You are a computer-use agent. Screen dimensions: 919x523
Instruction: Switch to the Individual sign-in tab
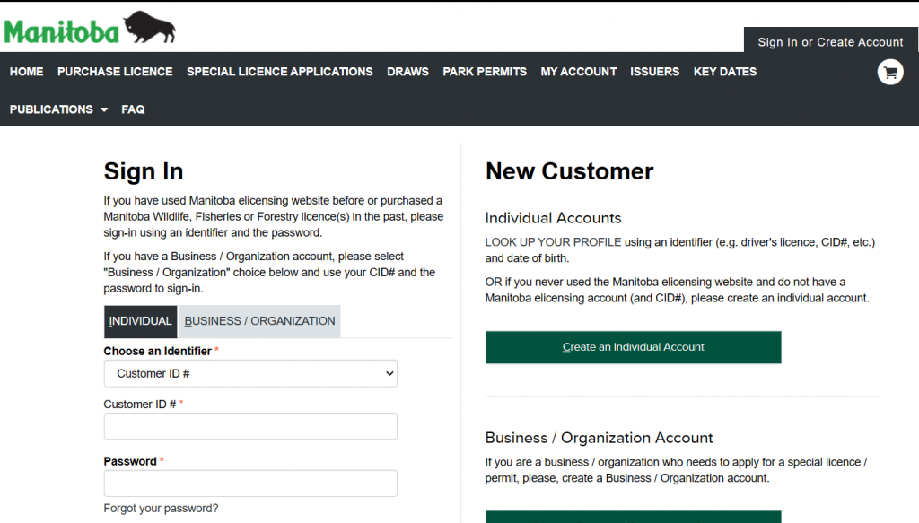[x=140, y=321]
